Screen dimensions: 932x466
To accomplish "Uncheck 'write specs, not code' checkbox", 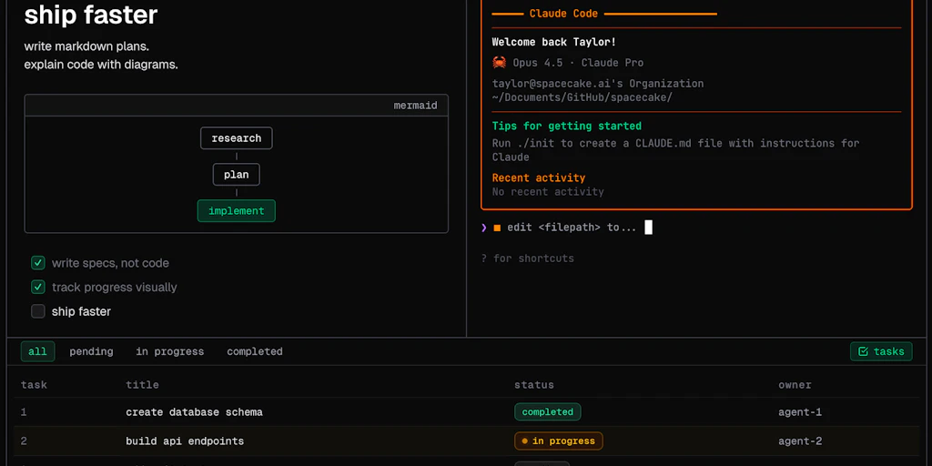I will click(x=38, y=263).
